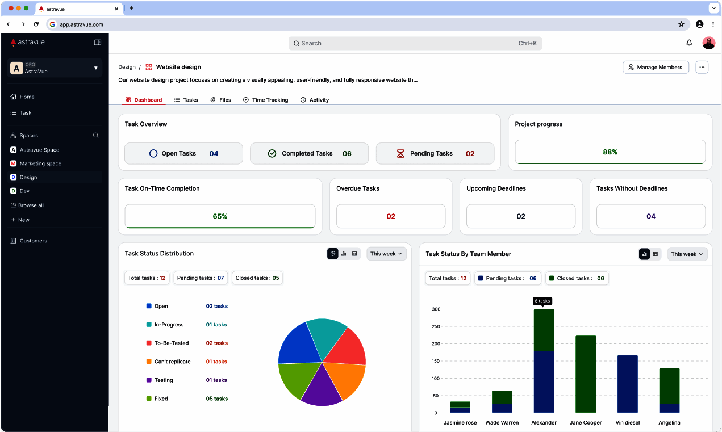Open the Files tab
This screenshot has width=722, height=432.
220,100
